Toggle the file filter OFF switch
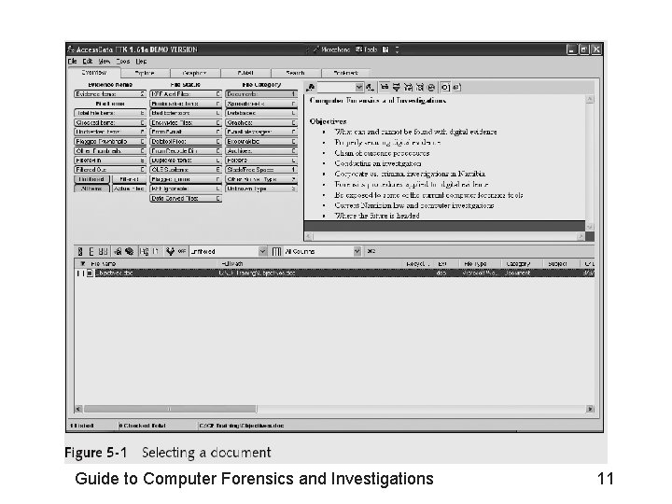The image size is (672, 504). [182, 252]
